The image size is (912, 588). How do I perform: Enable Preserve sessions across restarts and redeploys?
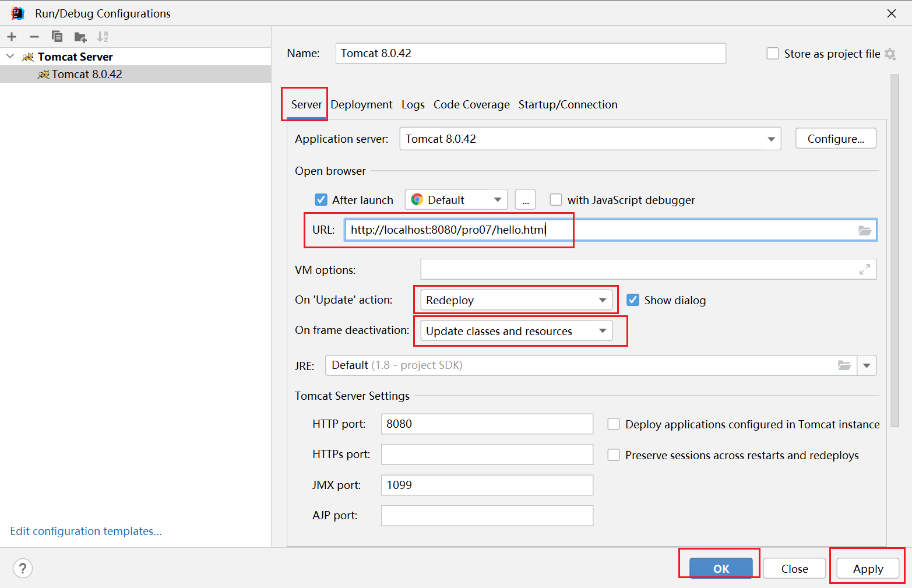click(x=614, y=455)
